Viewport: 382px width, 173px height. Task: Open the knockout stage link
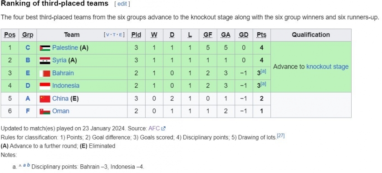[327, 67]
